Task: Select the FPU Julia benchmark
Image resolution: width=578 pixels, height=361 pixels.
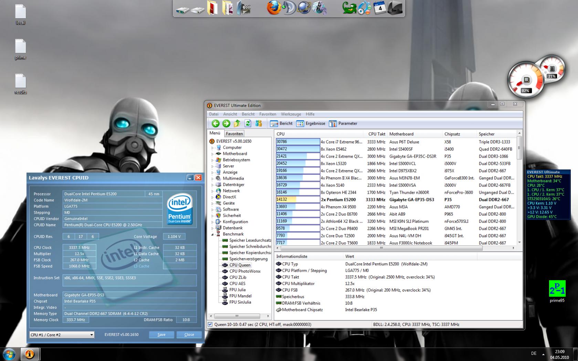Action: (234, 290)
